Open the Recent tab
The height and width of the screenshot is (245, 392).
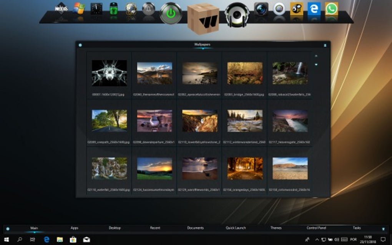tap(155, 228)
